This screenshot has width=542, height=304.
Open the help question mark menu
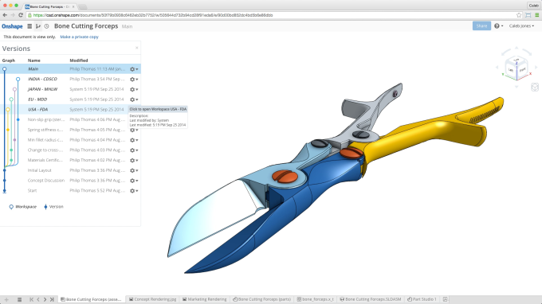click(x=498, y=26)
